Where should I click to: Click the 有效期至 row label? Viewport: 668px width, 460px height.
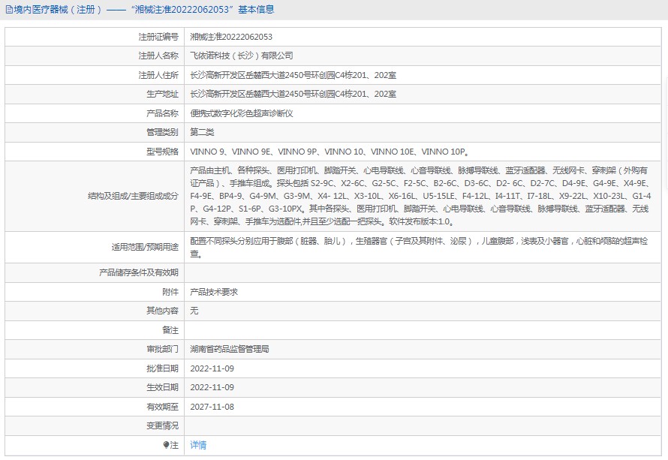[x=162, y=407]
